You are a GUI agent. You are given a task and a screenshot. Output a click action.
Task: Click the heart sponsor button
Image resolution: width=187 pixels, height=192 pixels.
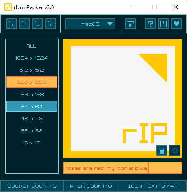(x=176, y=24)
